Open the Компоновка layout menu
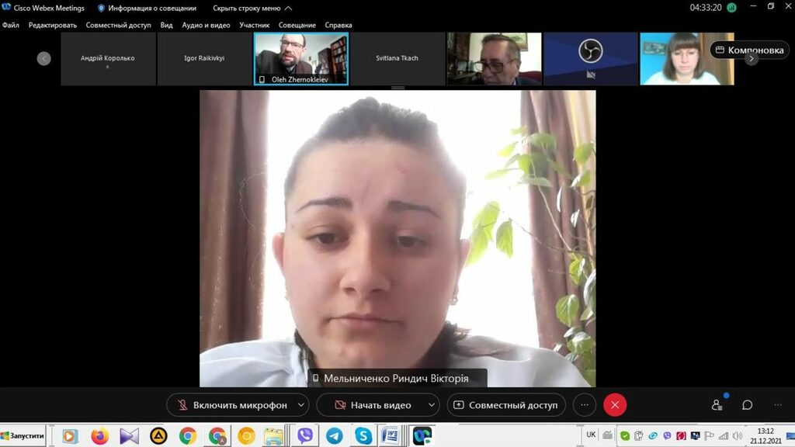This screenshot has width=795, height=447. pos(749,50)
